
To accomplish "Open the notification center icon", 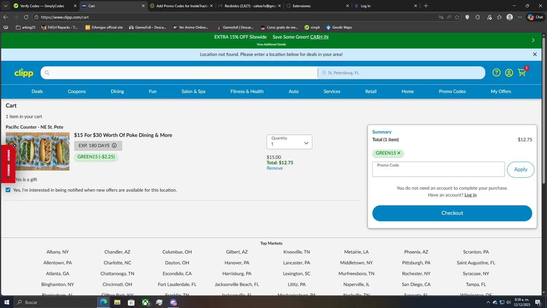I will 538,302.
